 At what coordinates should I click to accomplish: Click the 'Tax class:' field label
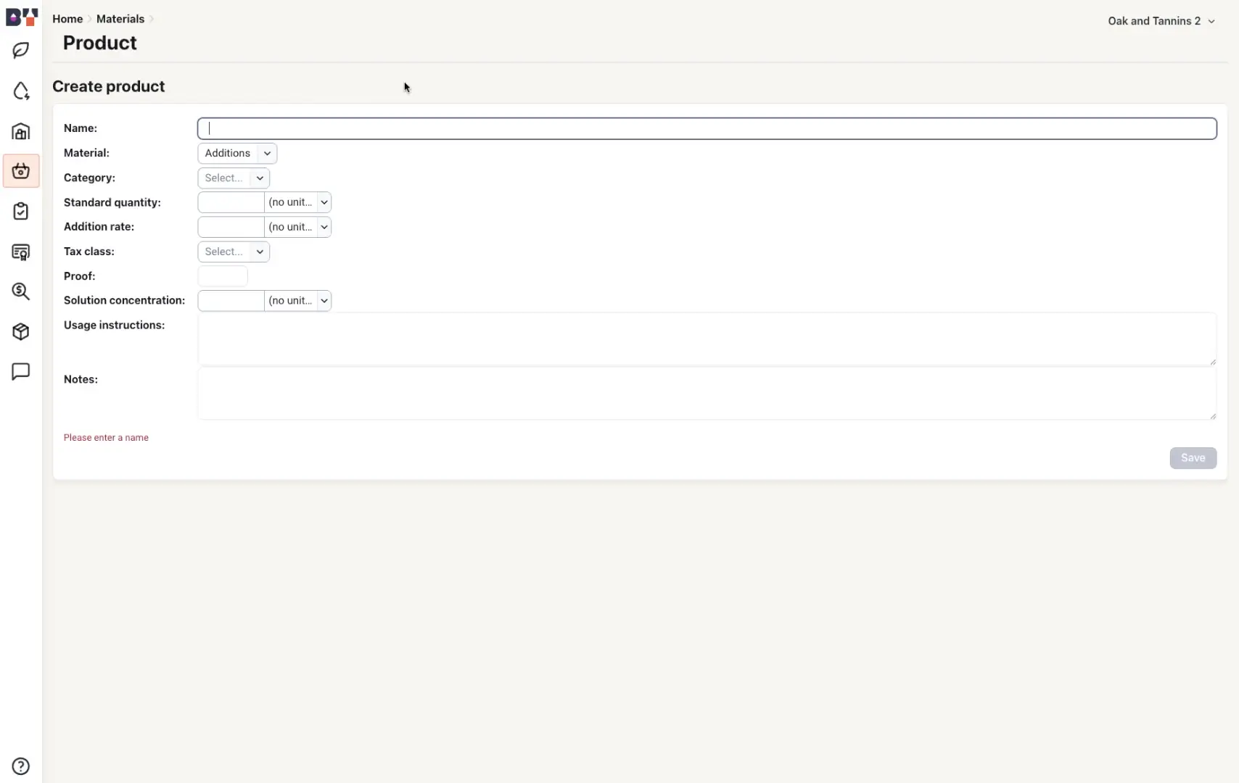click(x=89, y=252)
